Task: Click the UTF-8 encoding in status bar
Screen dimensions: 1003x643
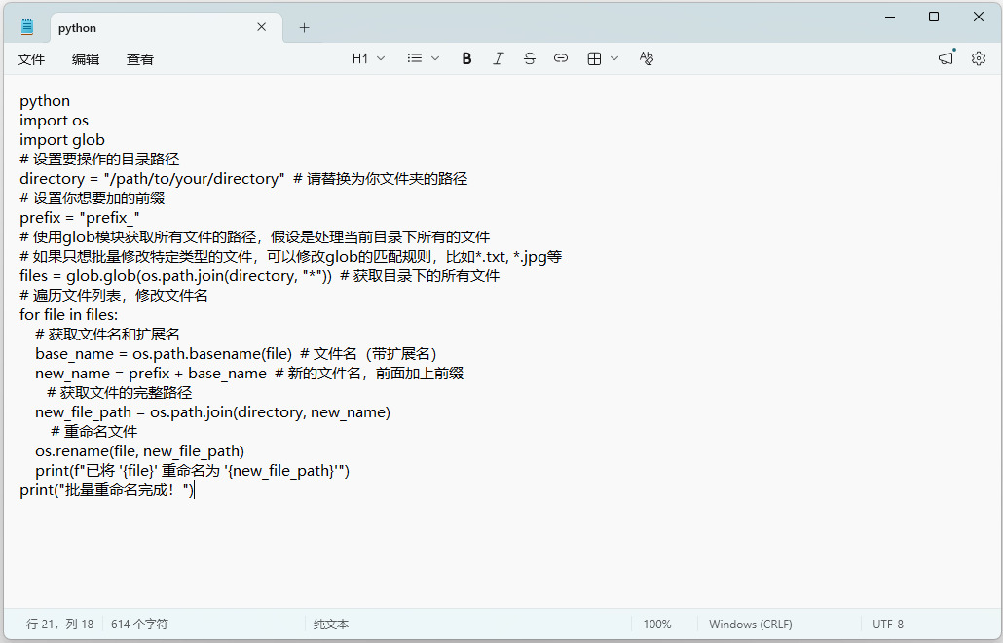Action: pyautogui.click(x=887, y=624)
